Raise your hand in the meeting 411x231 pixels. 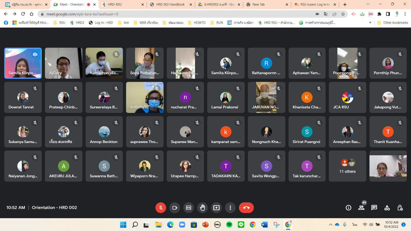tap(203, 208)
